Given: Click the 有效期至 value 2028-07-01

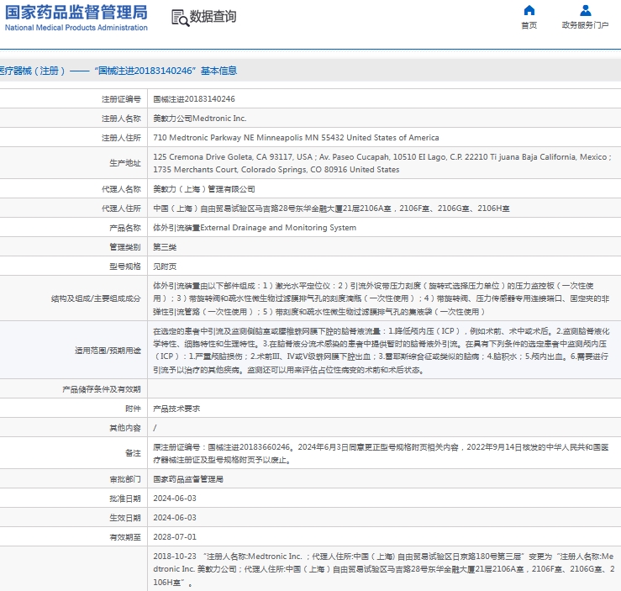Looking at the screenshot, I should (x=175, y=537).
